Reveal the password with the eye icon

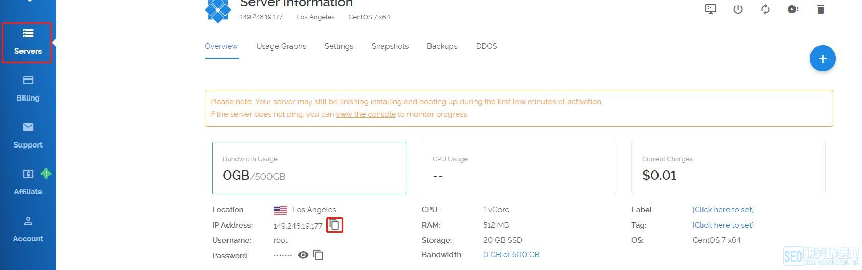[303, 255]
